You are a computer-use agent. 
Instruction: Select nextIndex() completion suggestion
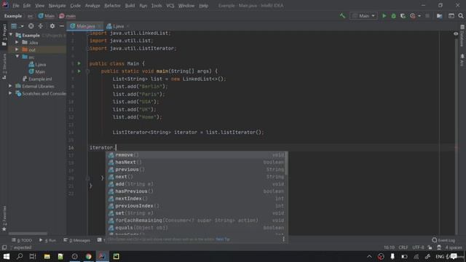pos(196,199)
